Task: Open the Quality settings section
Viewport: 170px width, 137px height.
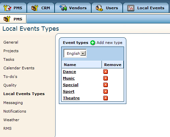Action: [10, 85]
